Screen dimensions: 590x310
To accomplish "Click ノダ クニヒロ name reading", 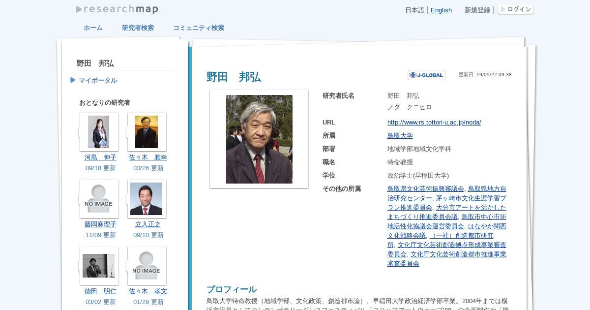I will [x=410, y=107].
